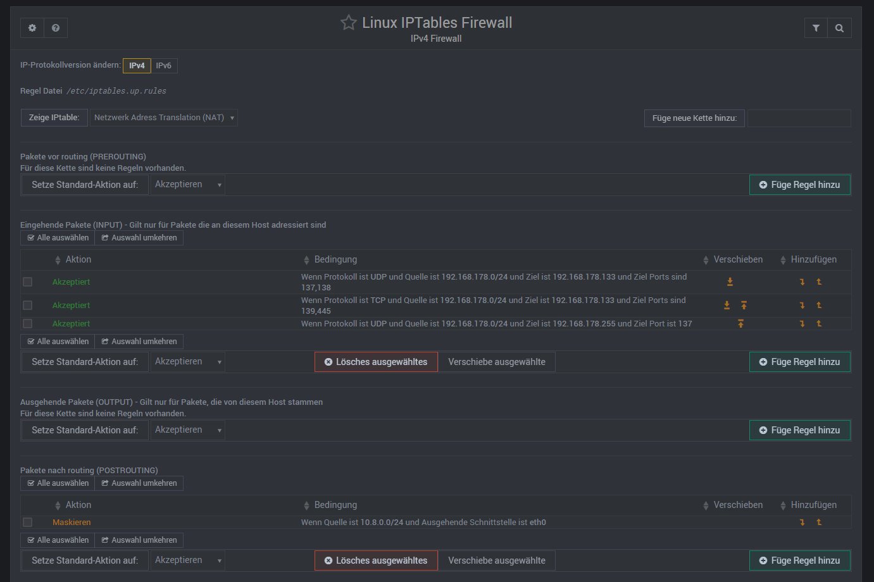Expand the default action dropdown under OUTPUT chain
Viewport: 874px width, 582px height.
187,430
